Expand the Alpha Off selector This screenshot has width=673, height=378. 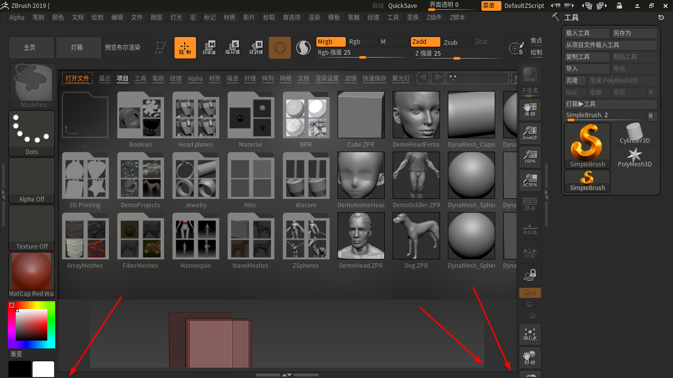click(x=32, y=180)
